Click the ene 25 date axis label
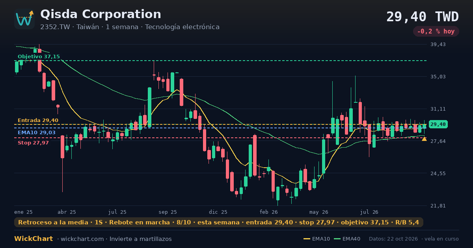 [24, 212]
